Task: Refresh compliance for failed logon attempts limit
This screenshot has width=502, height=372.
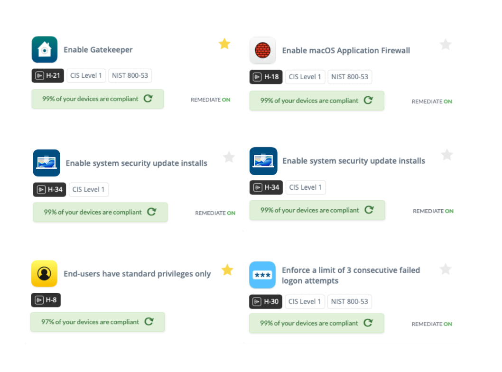Action: 368,323
